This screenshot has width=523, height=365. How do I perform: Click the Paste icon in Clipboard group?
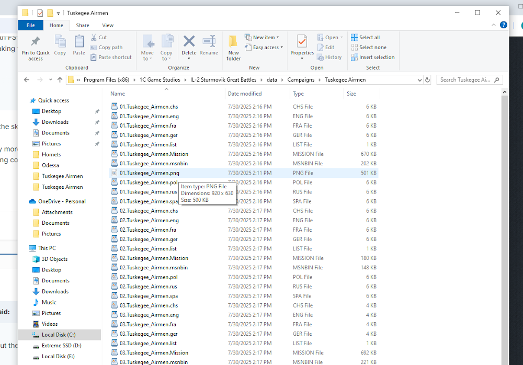[79, 42]
